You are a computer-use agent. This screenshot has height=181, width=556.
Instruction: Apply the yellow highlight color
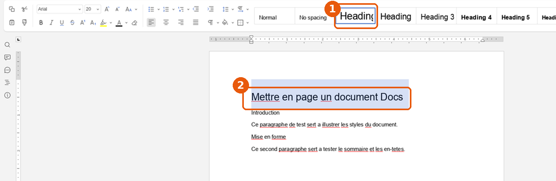(103, 23)
